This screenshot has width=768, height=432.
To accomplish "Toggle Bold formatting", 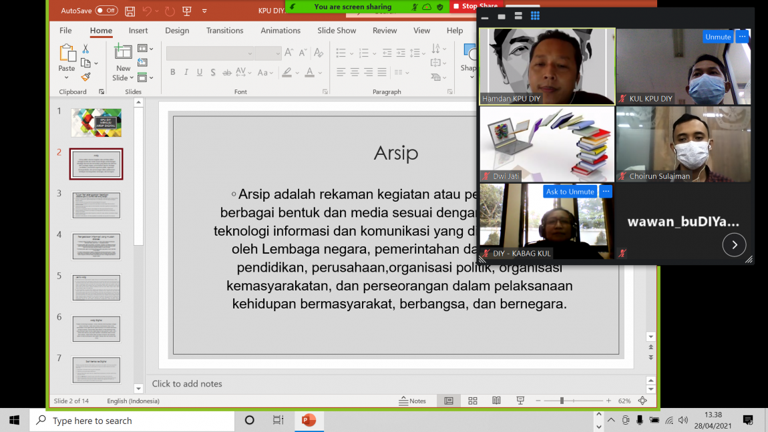I will click(x=172, y=72).
